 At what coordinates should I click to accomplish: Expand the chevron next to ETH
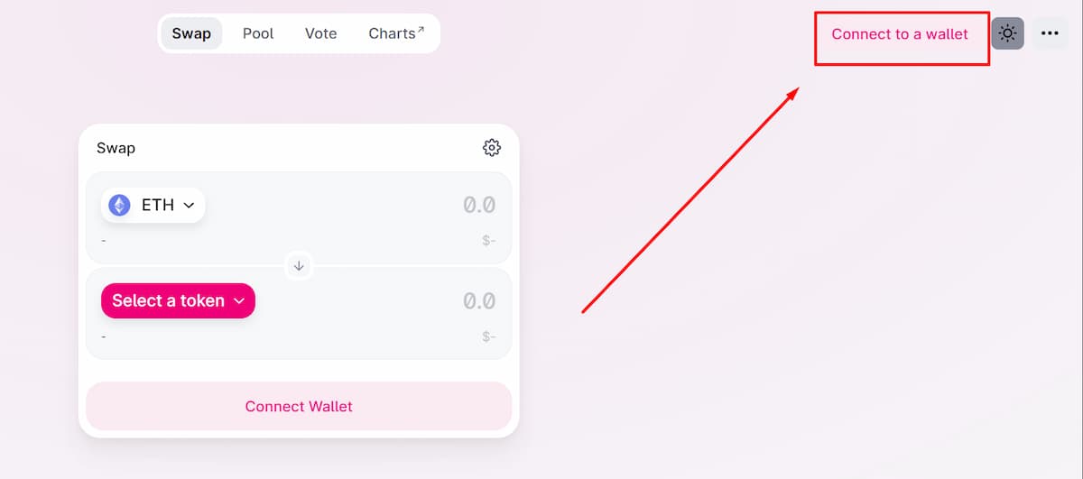pyautogui.click(x=190, y=206)
